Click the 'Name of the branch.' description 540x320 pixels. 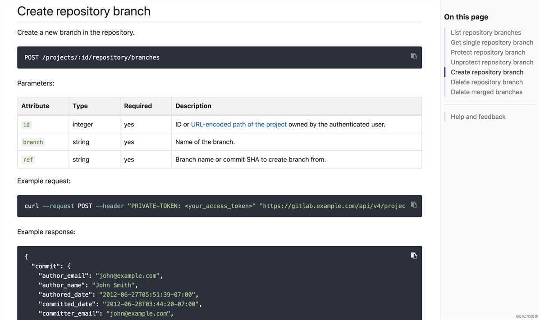tap(205, 142)
